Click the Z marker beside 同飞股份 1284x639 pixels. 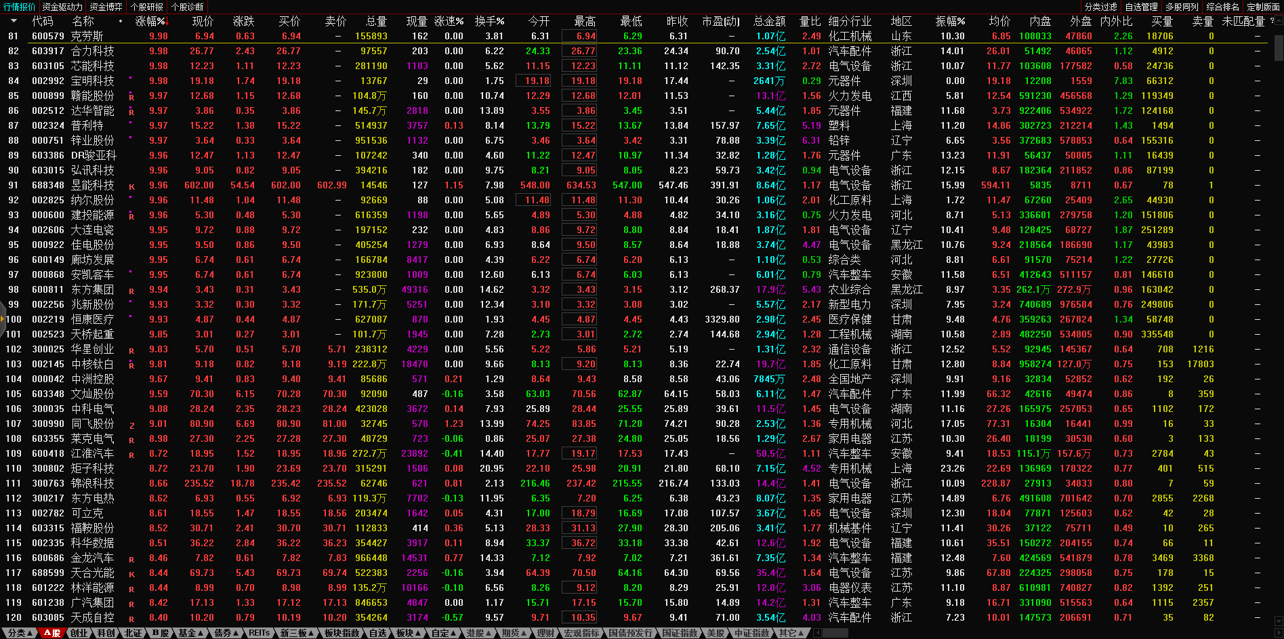pyautogui.click(x=131, y=426)
